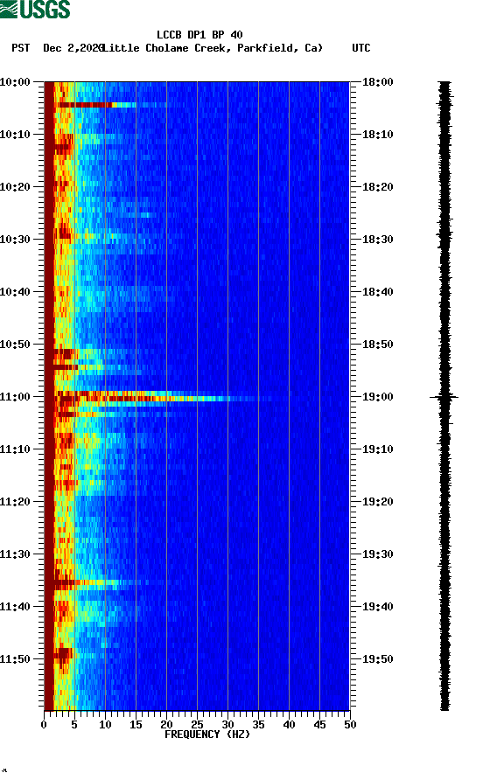Click the '45' frequency axis tick label

319,725
